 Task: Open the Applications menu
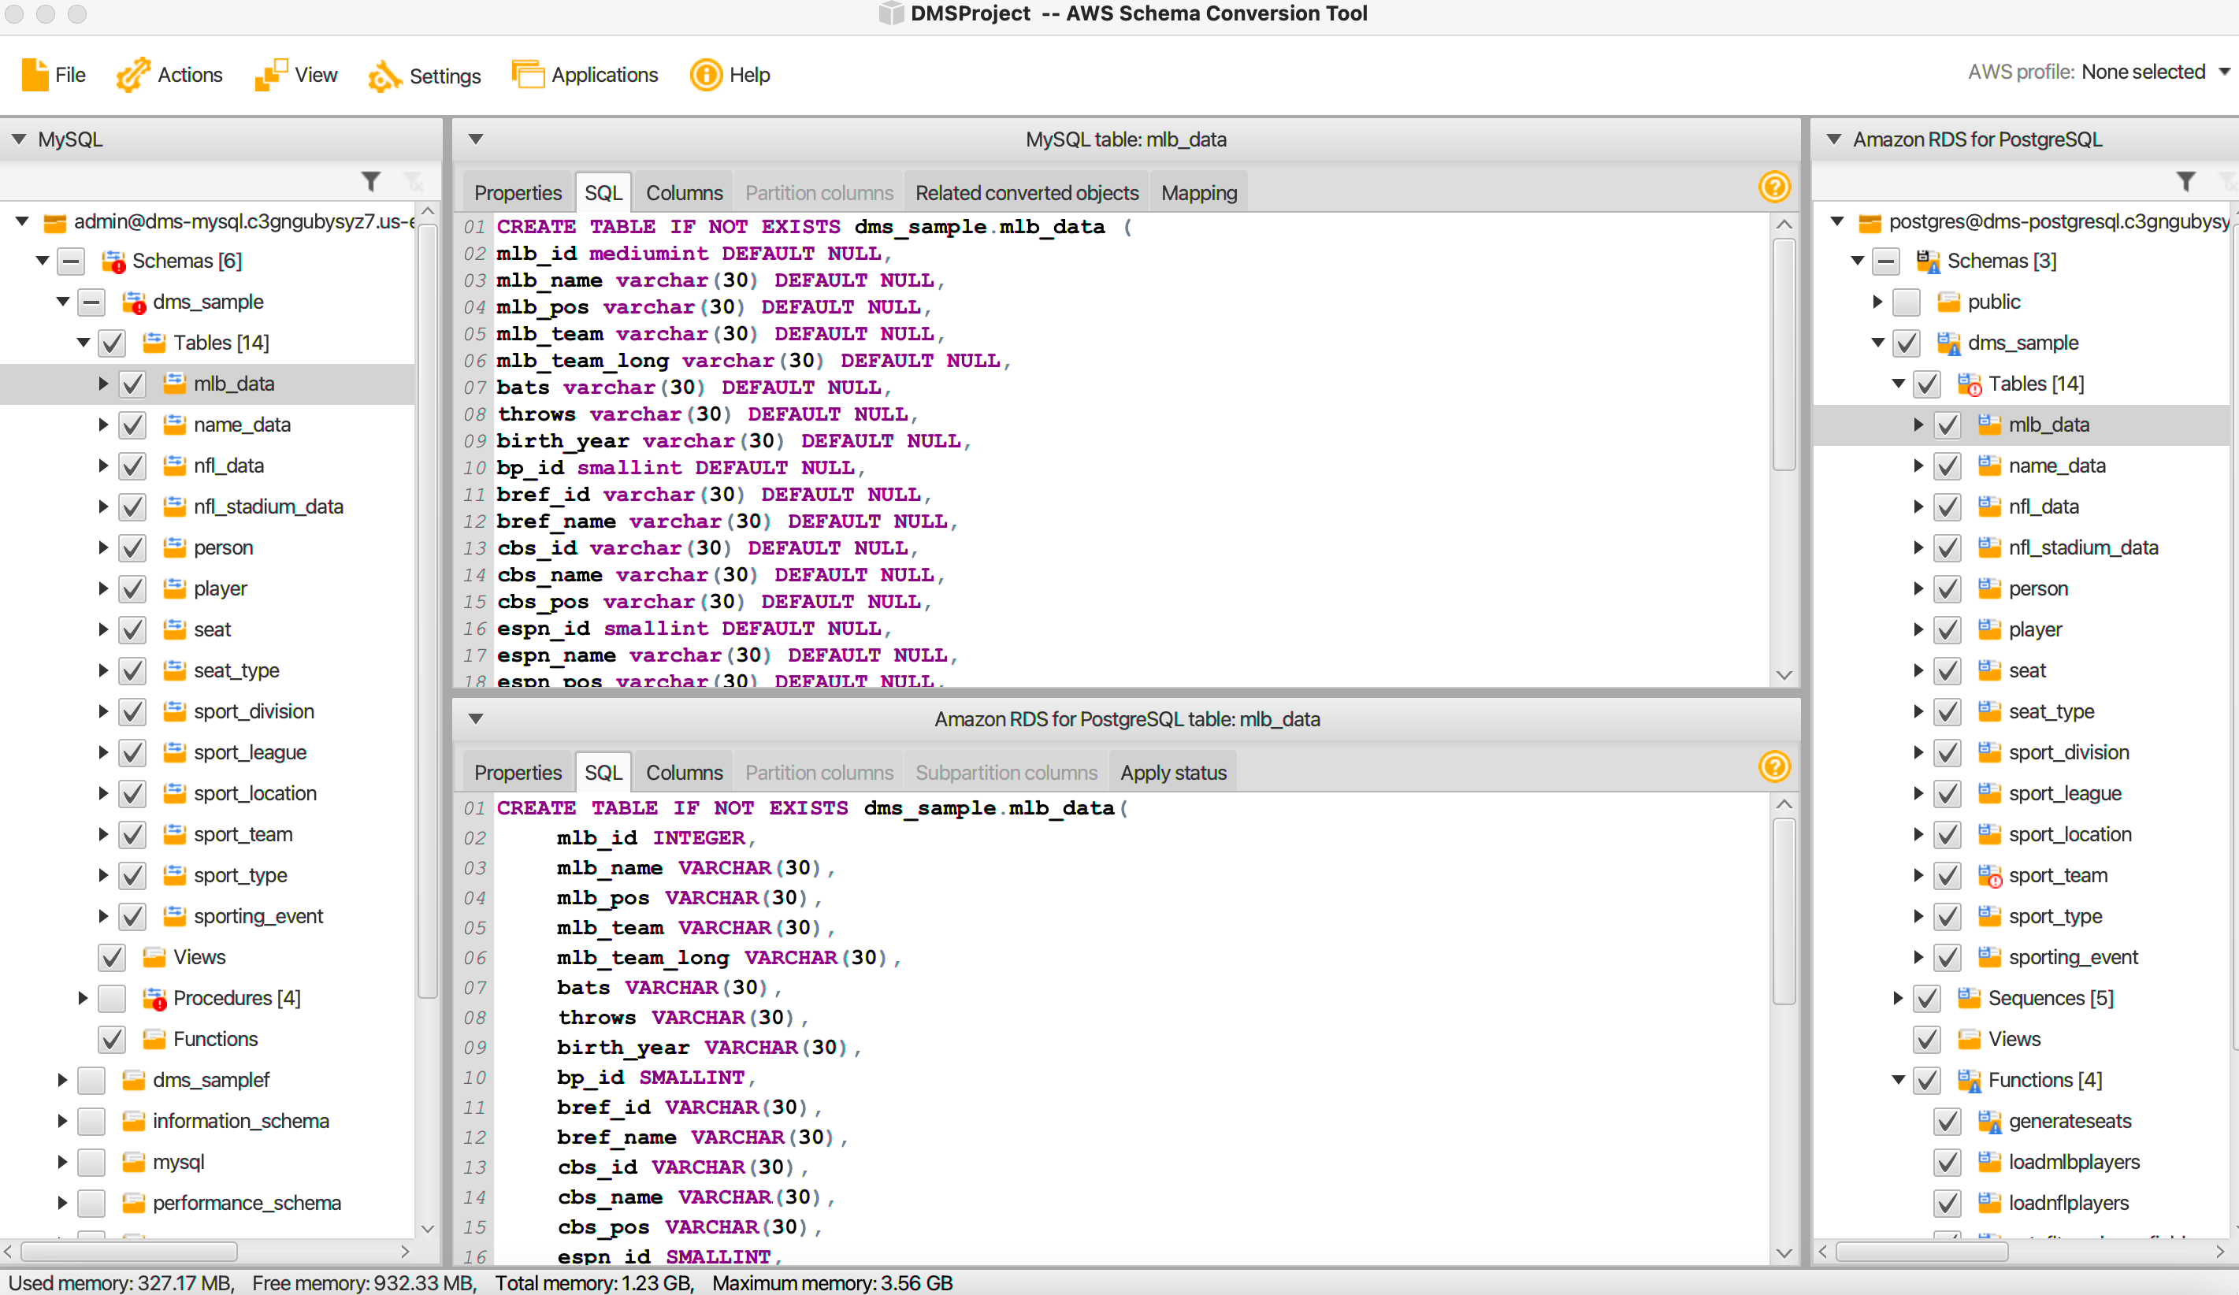pyautogui.click(x=585, y=75)
